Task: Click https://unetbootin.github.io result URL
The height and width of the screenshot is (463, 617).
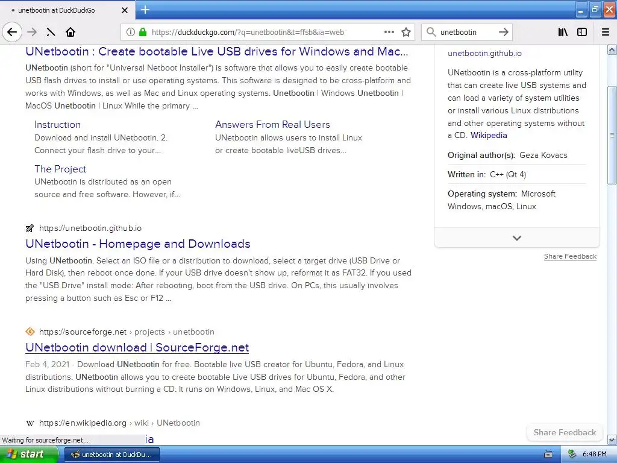Action: coord(90,228)
